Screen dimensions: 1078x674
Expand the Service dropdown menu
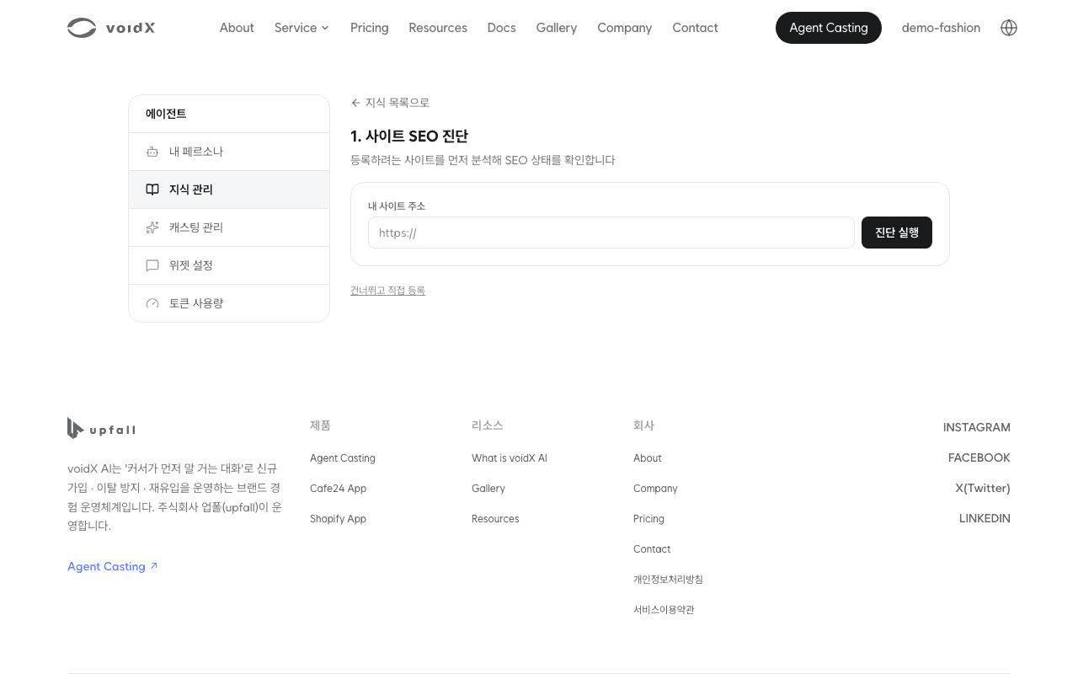[302, 28]
